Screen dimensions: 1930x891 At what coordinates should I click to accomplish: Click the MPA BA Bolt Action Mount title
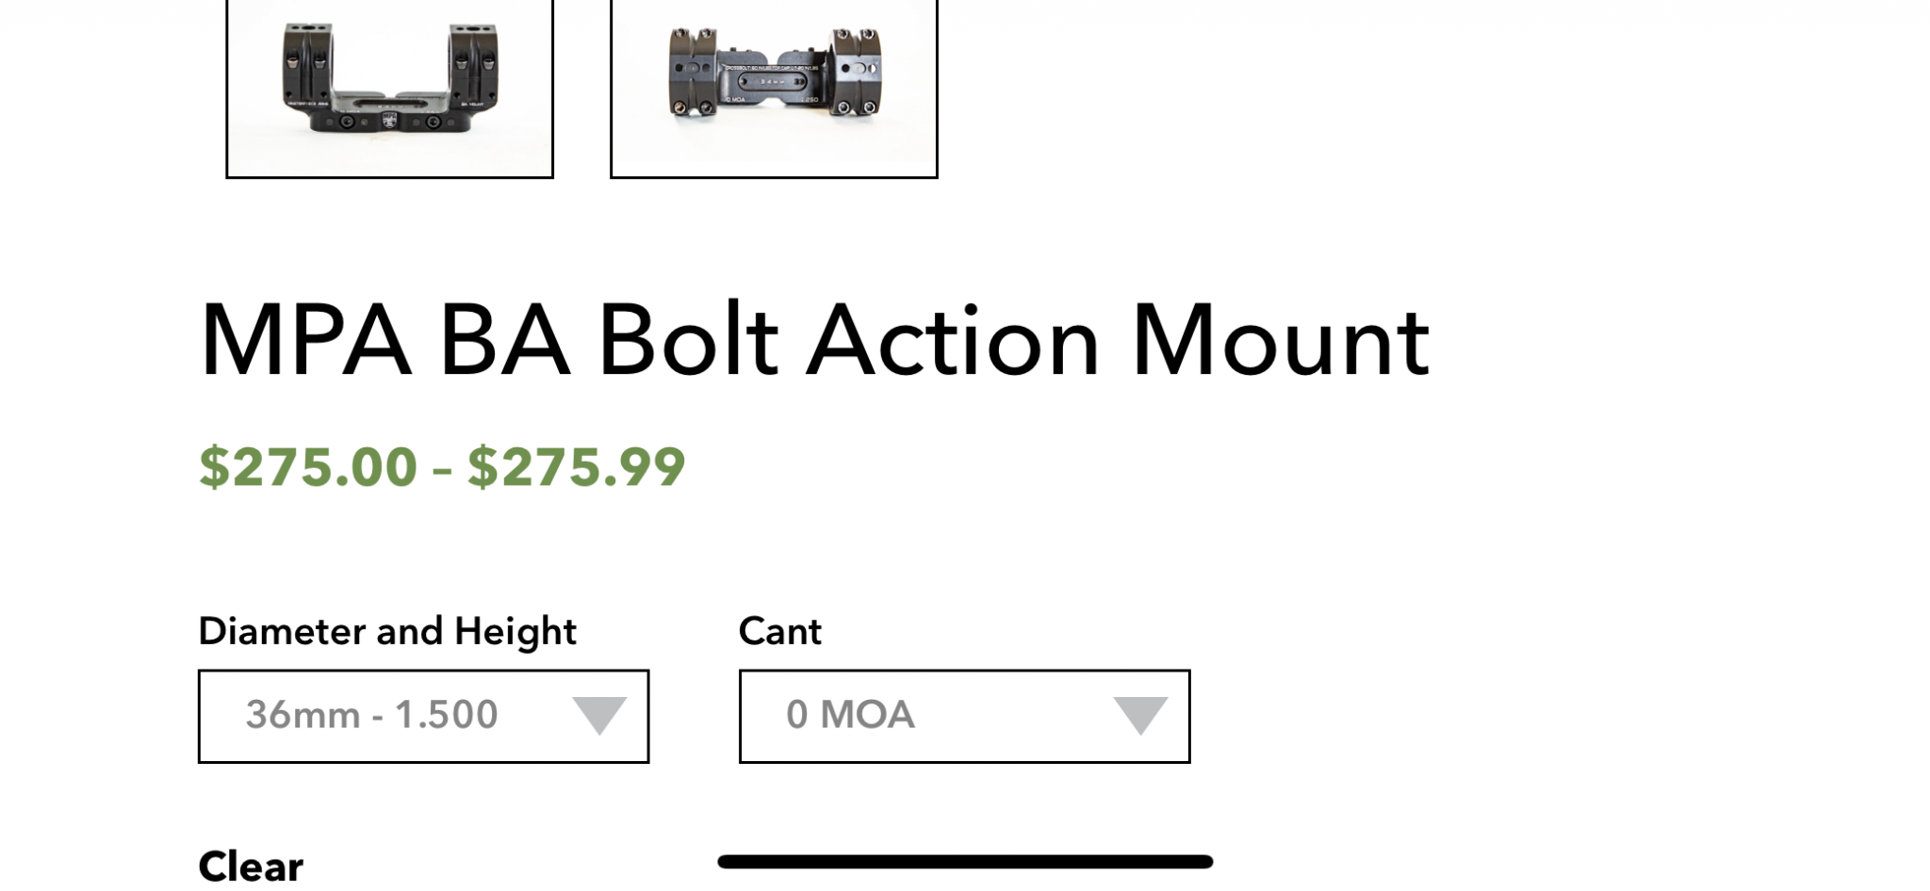tap(814, 341)
